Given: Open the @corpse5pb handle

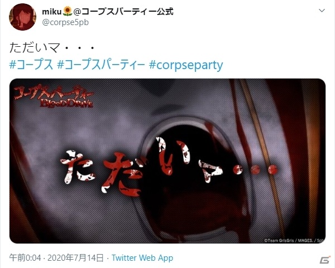Looking at the screenshot, I should point(65,22).
